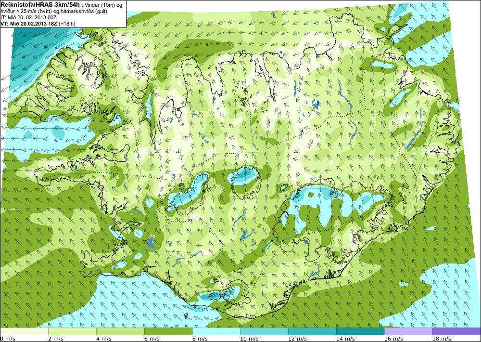
Task: Click the 'hviður > 25 m/s (hvítt)' description line
Action: click(x=54, y=12)
